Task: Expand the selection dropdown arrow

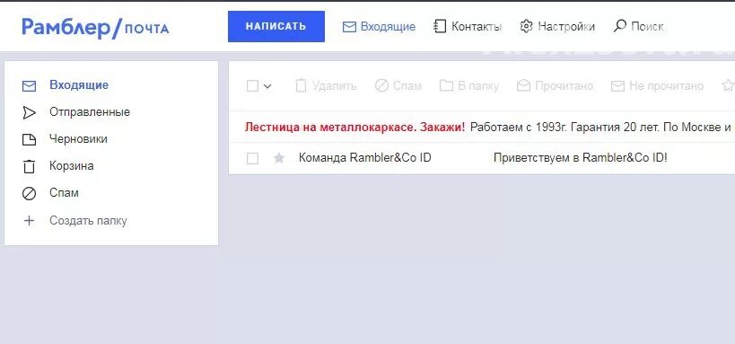Action: (267, 86)
